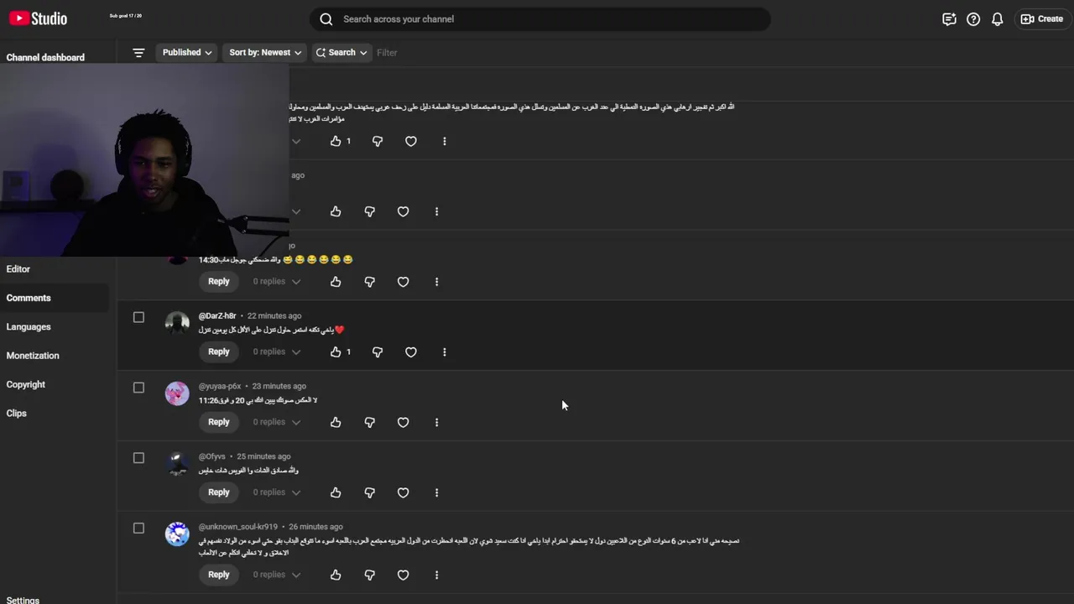Open the send feedback icon in header

tap(949, 19)
